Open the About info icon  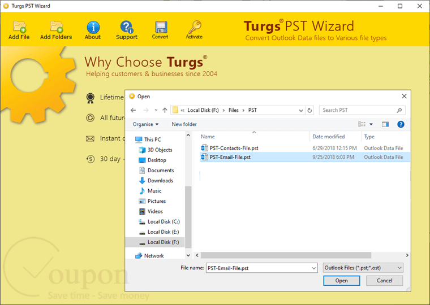(93, 27)
